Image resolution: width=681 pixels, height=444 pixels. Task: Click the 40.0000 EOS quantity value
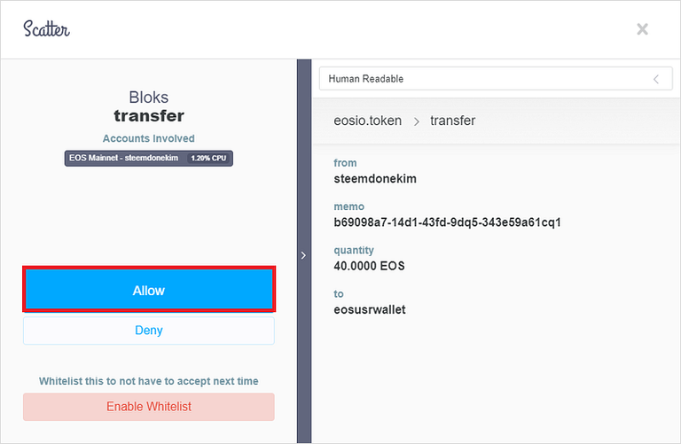coord(369,265)
